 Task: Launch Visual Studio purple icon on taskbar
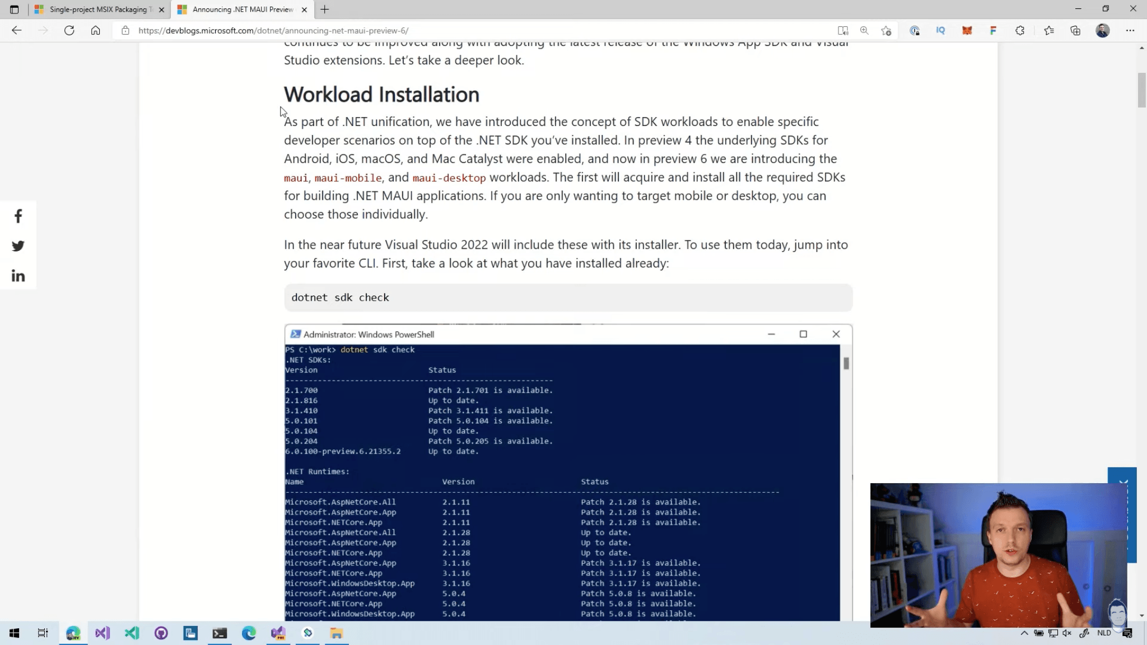click(x=102, y=633)
